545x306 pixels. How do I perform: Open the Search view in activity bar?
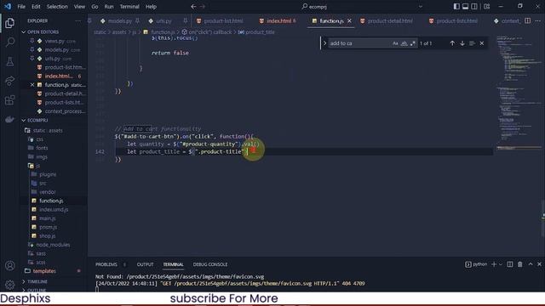point(9,42)
